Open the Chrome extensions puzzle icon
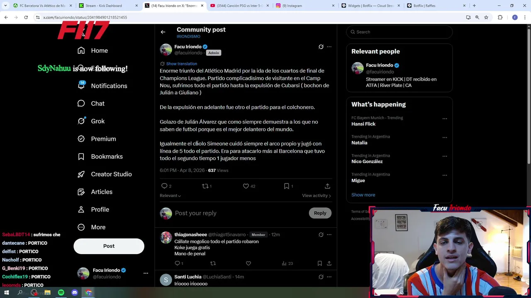This screenshot has width=531, height=298. (500, 17)
